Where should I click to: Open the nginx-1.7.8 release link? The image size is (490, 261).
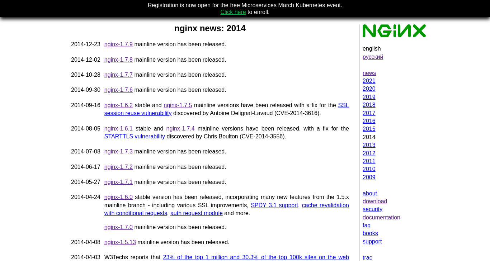118,60
